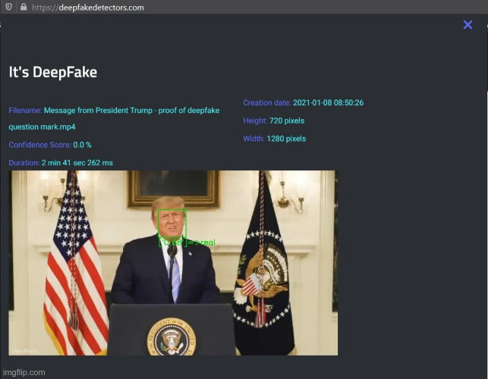
Task: Click the tracking protection shield icon
Action: pyautogui.click(x=8, y=7)
